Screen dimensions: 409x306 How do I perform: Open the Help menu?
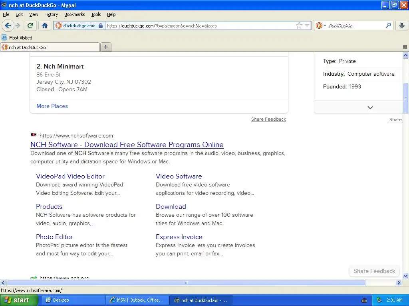[x=111, y=14]
